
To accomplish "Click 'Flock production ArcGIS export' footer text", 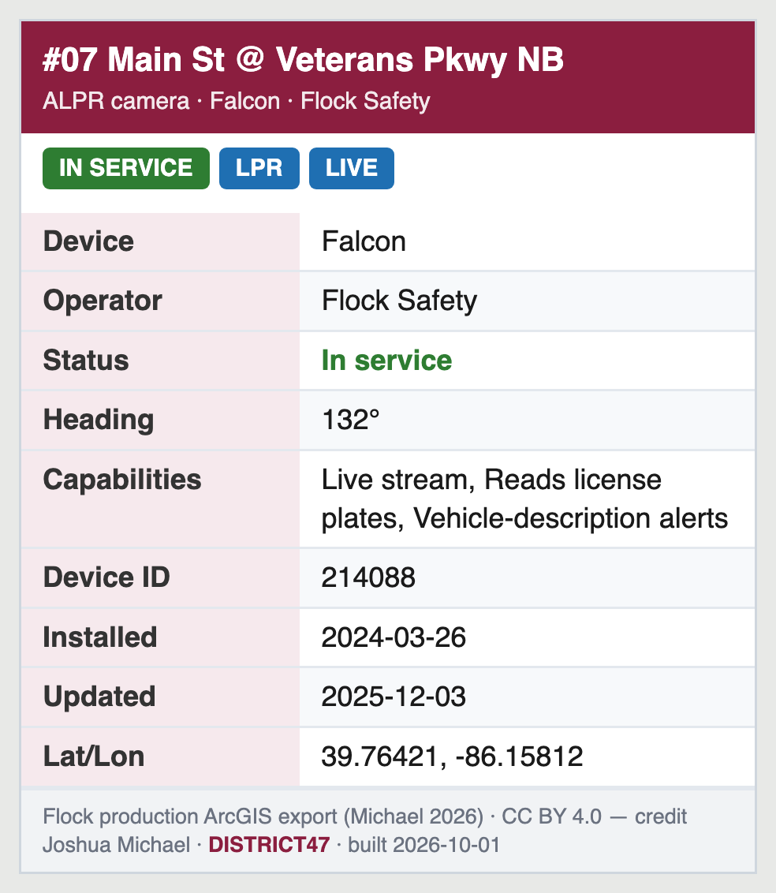I will tap(190, 816).
